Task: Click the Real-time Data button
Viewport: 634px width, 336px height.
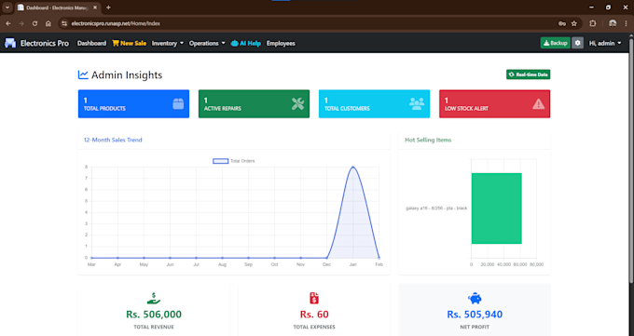Action: 528,74
